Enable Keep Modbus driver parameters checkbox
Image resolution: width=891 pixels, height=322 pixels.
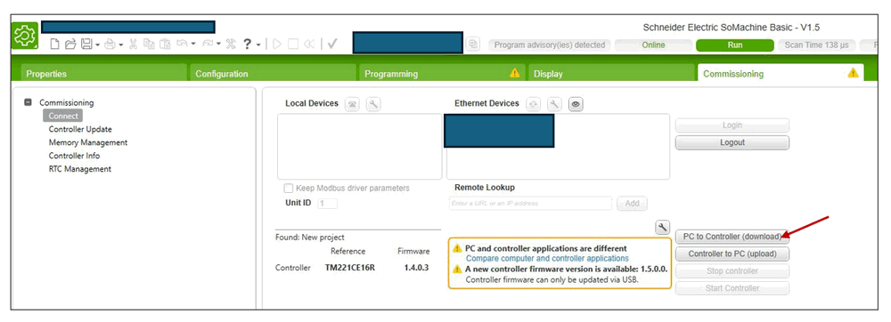(x=289, y=189)
